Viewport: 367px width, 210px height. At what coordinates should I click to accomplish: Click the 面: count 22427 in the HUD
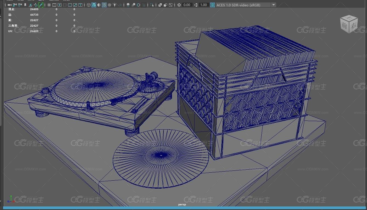tap(34, 20)
